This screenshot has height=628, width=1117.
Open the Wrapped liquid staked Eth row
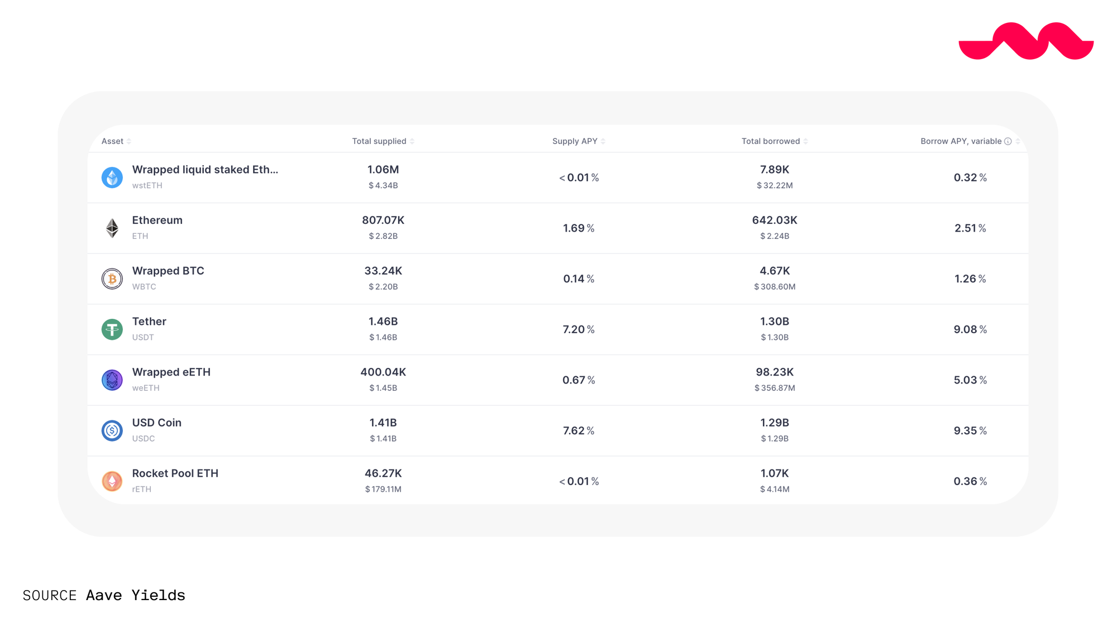tap(205, 170)
